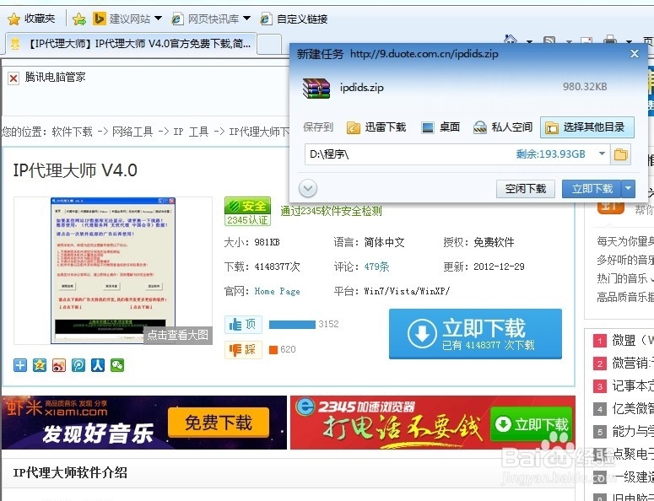Viewport: 654px width, 501px height.
Task: Open the xiami.com 发现好音乐 banner
Action: click(x=144, y=423)
